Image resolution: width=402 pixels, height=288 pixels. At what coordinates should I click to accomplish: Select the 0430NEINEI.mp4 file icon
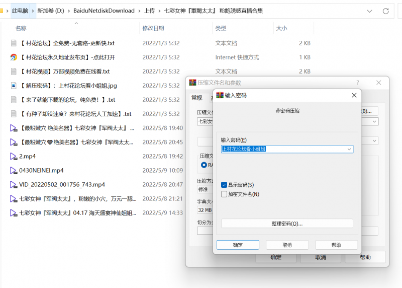coord(14,170)
